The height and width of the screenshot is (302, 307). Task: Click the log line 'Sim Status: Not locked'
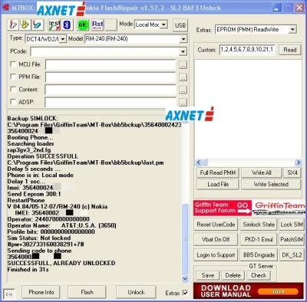[39, 238]
